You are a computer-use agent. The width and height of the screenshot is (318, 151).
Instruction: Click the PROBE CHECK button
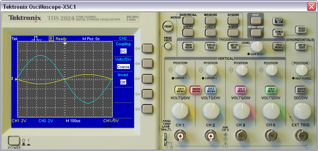168,46
